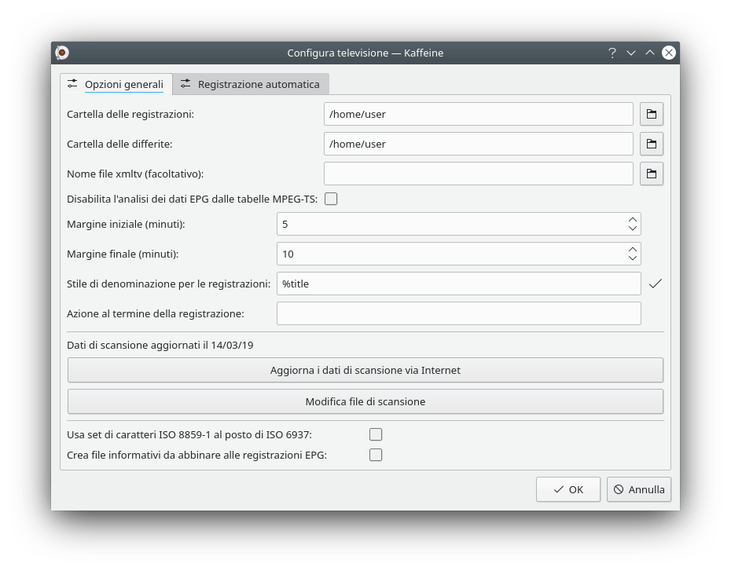Browse folder for Cartella delle registrazioni

[x=652, y=114]
